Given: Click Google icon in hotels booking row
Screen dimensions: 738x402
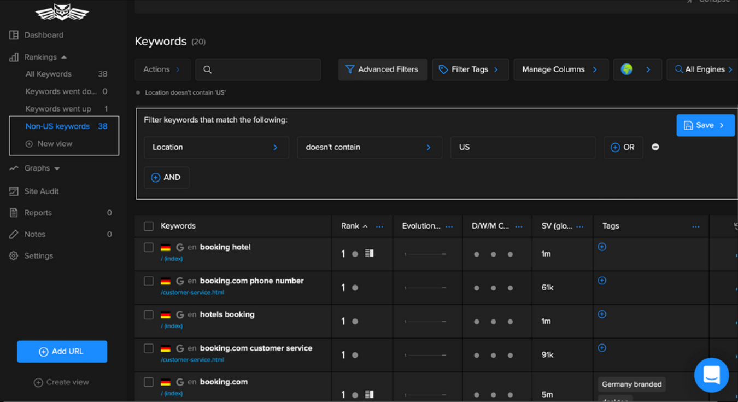Looking at the screenshot, I should (x=180, y=314).
